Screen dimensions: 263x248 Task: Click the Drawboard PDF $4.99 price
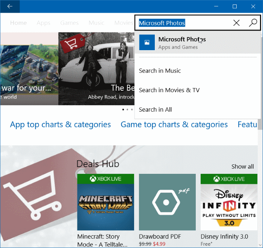coord(159,244)
